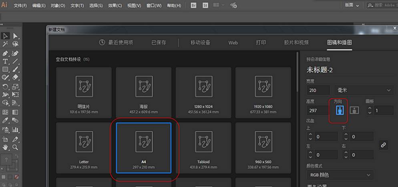Switch to the 打印 tab
The width and height of the screenshot is (398, 187).
pos(261,43)
